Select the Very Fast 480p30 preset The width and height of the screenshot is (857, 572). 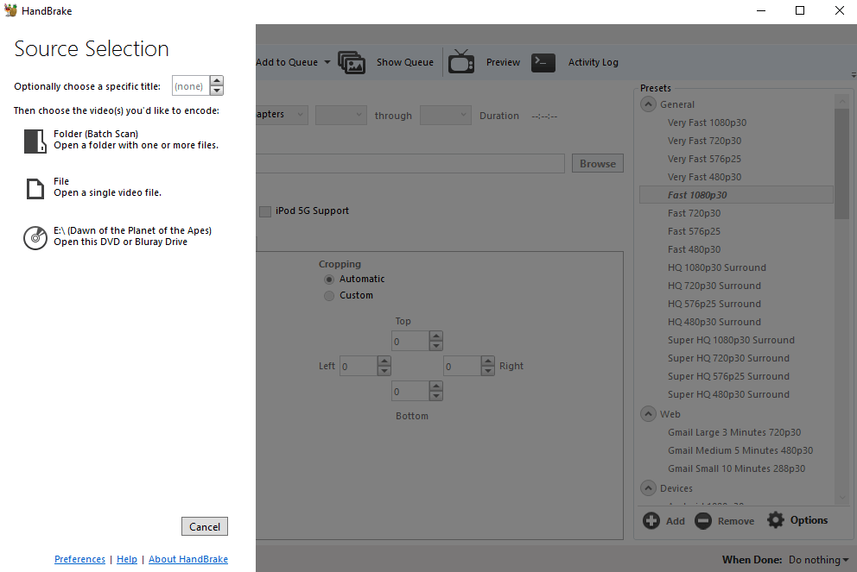[704, 177]
